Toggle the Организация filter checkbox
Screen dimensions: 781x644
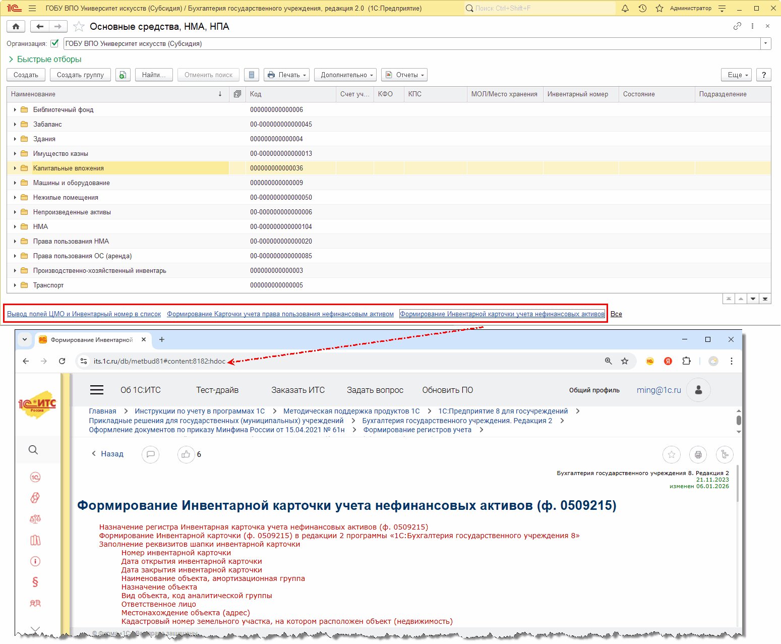[54, 43]
